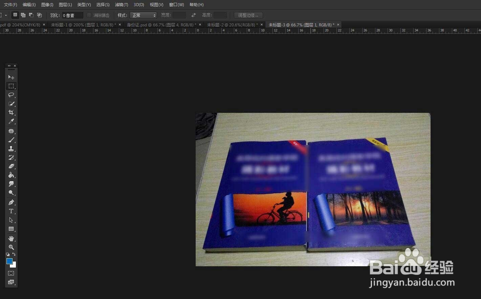
Task: Open the 窗口(W) menu
Action: pyautogui.click(x=177, y=5)
